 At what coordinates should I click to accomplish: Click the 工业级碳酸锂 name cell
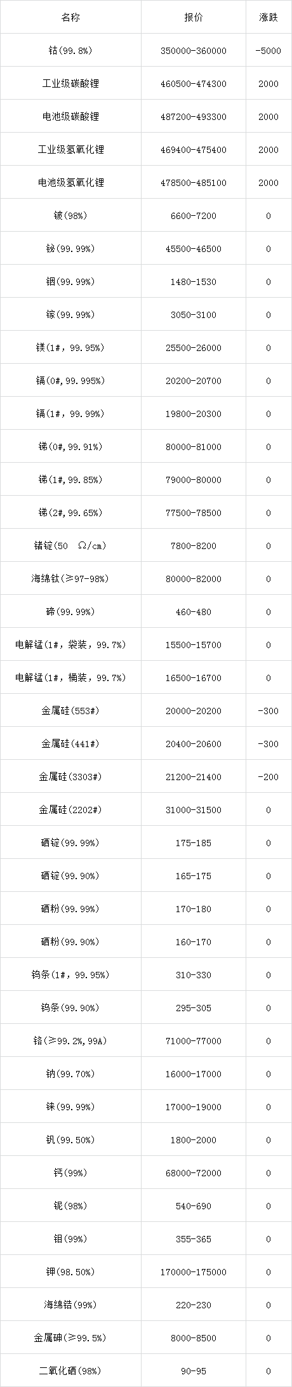(x=70, y=83)
